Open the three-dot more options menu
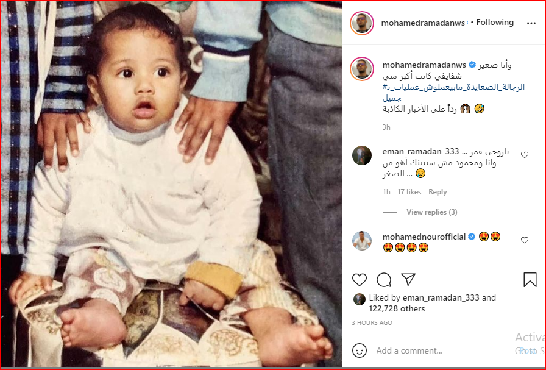 tap(531, 23)
